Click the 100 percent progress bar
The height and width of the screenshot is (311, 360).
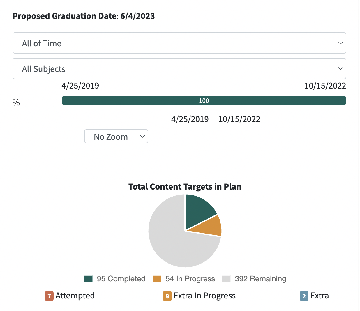tap(204, 100)
